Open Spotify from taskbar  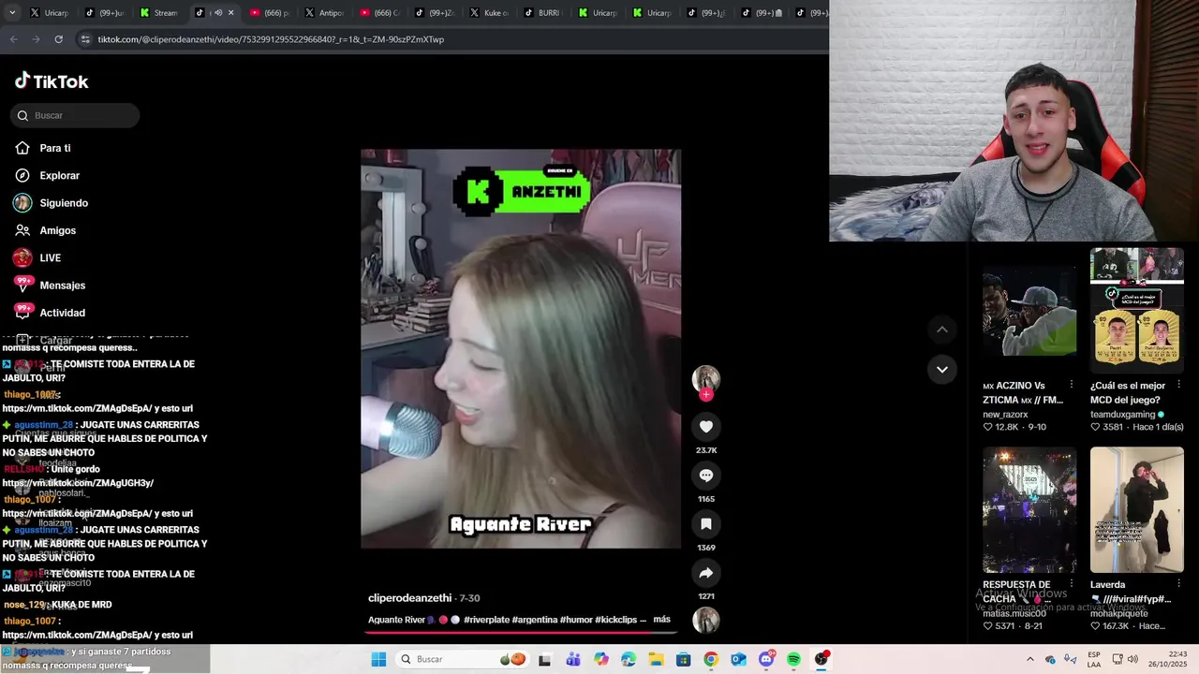793,659
